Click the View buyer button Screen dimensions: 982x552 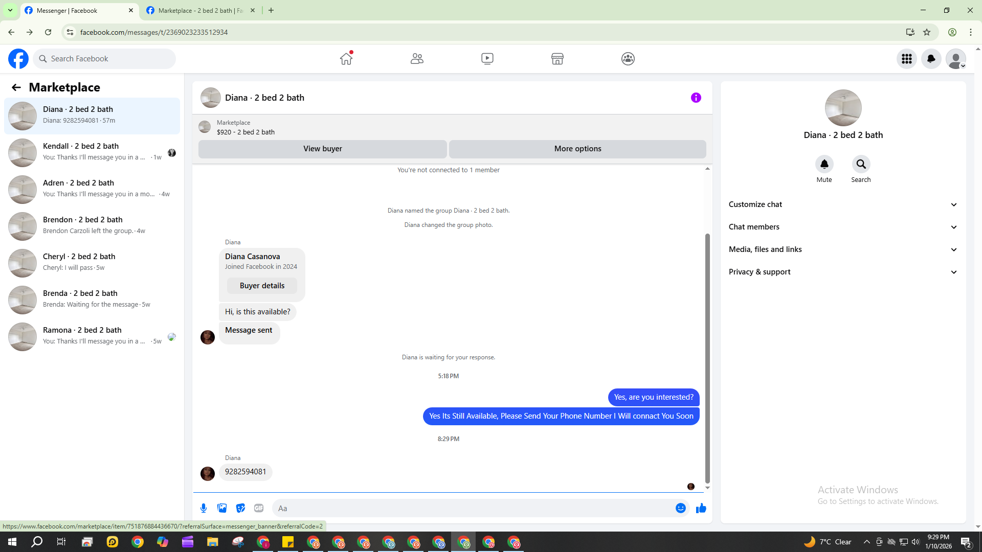click(x=322, y=149)
